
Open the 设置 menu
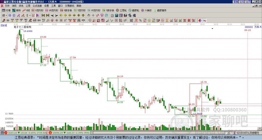[47, 6]
